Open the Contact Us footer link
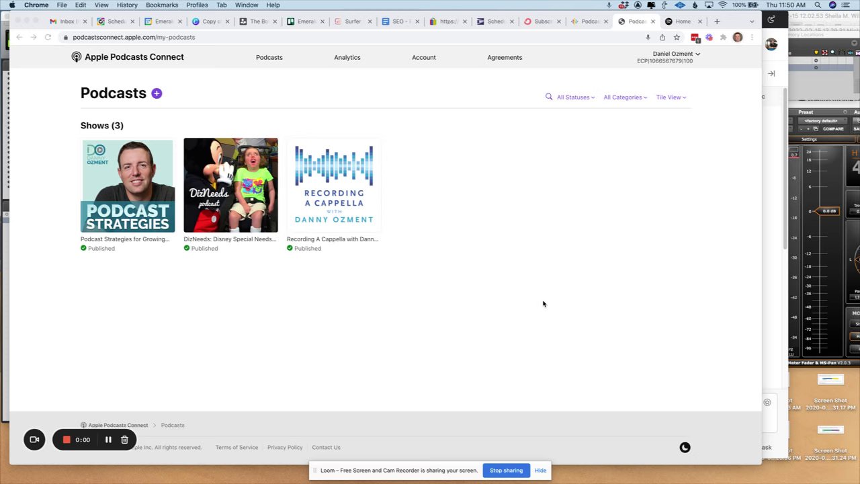Viewport: 860px width, 484px height. (x=326, y=448)
